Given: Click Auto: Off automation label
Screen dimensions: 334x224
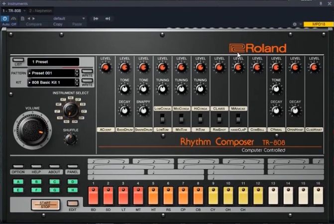Looking at the screenshot, I should click(9, 24).
